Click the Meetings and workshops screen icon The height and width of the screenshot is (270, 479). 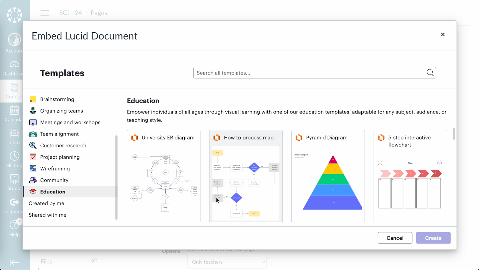[33, 122]
